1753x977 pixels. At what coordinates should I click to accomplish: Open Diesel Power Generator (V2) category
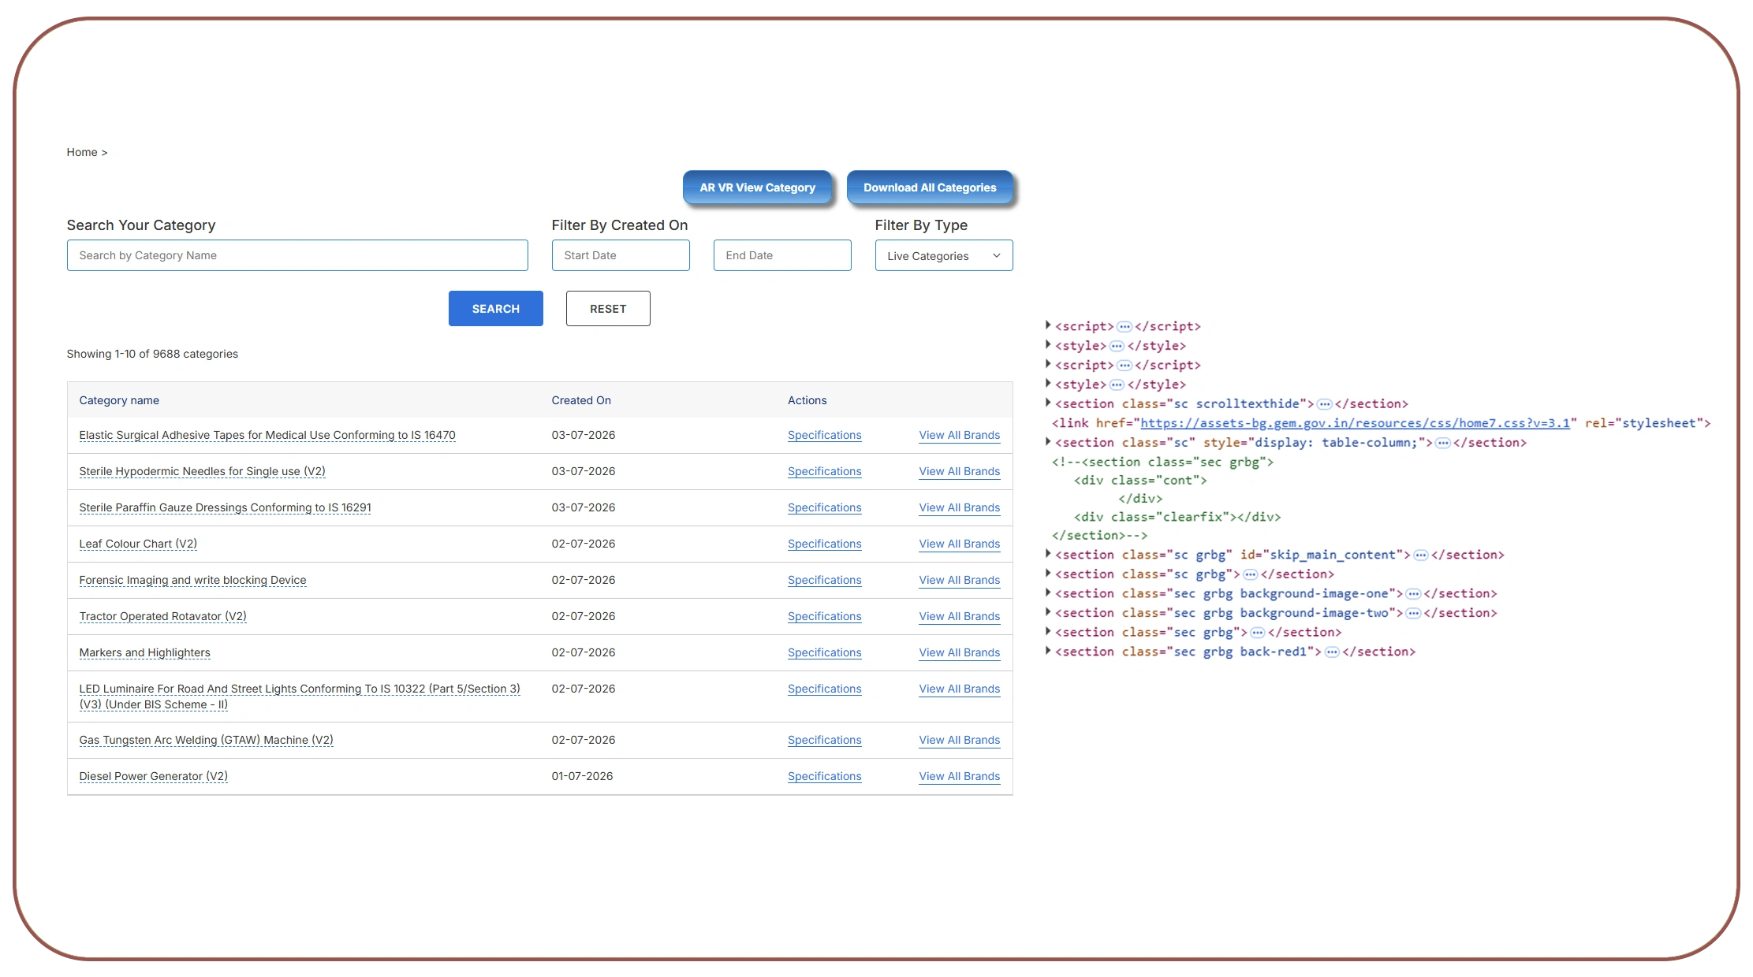tap(153, 776)
